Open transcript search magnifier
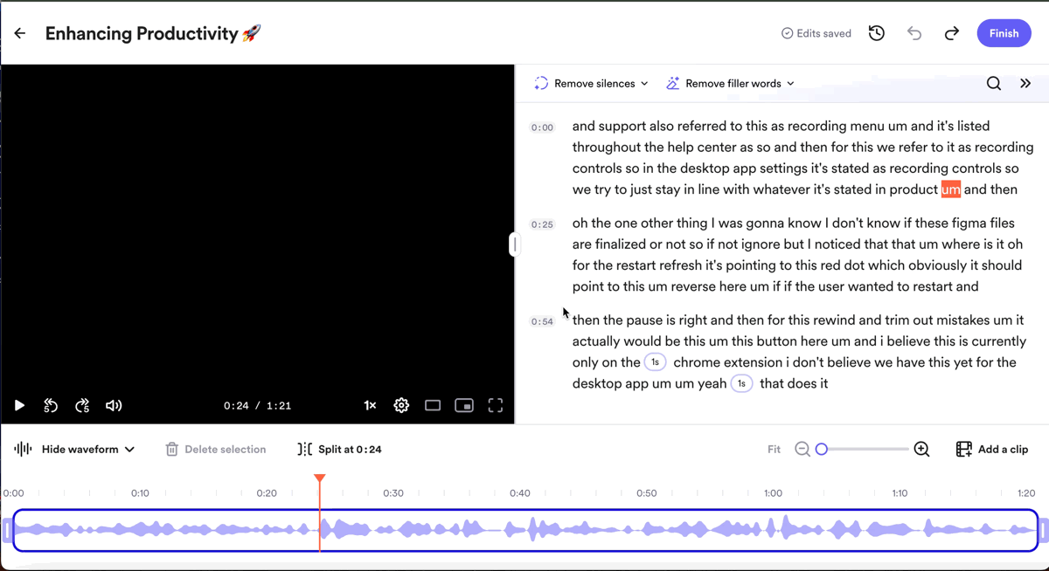This screenshot has height=571, width=1049. (994, 83)
